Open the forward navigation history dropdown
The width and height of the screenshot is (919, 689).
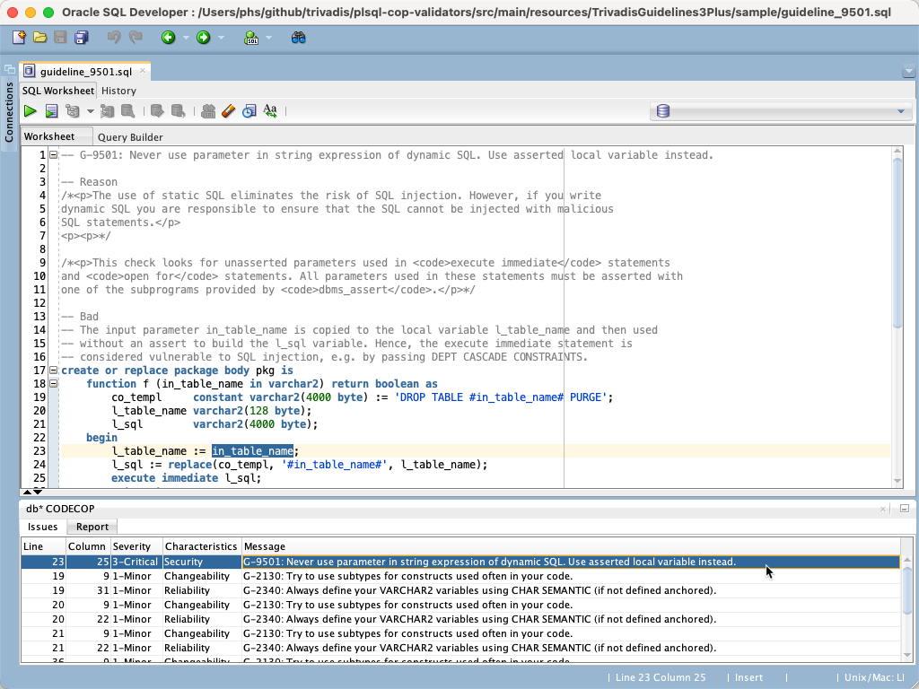(221, 38)
